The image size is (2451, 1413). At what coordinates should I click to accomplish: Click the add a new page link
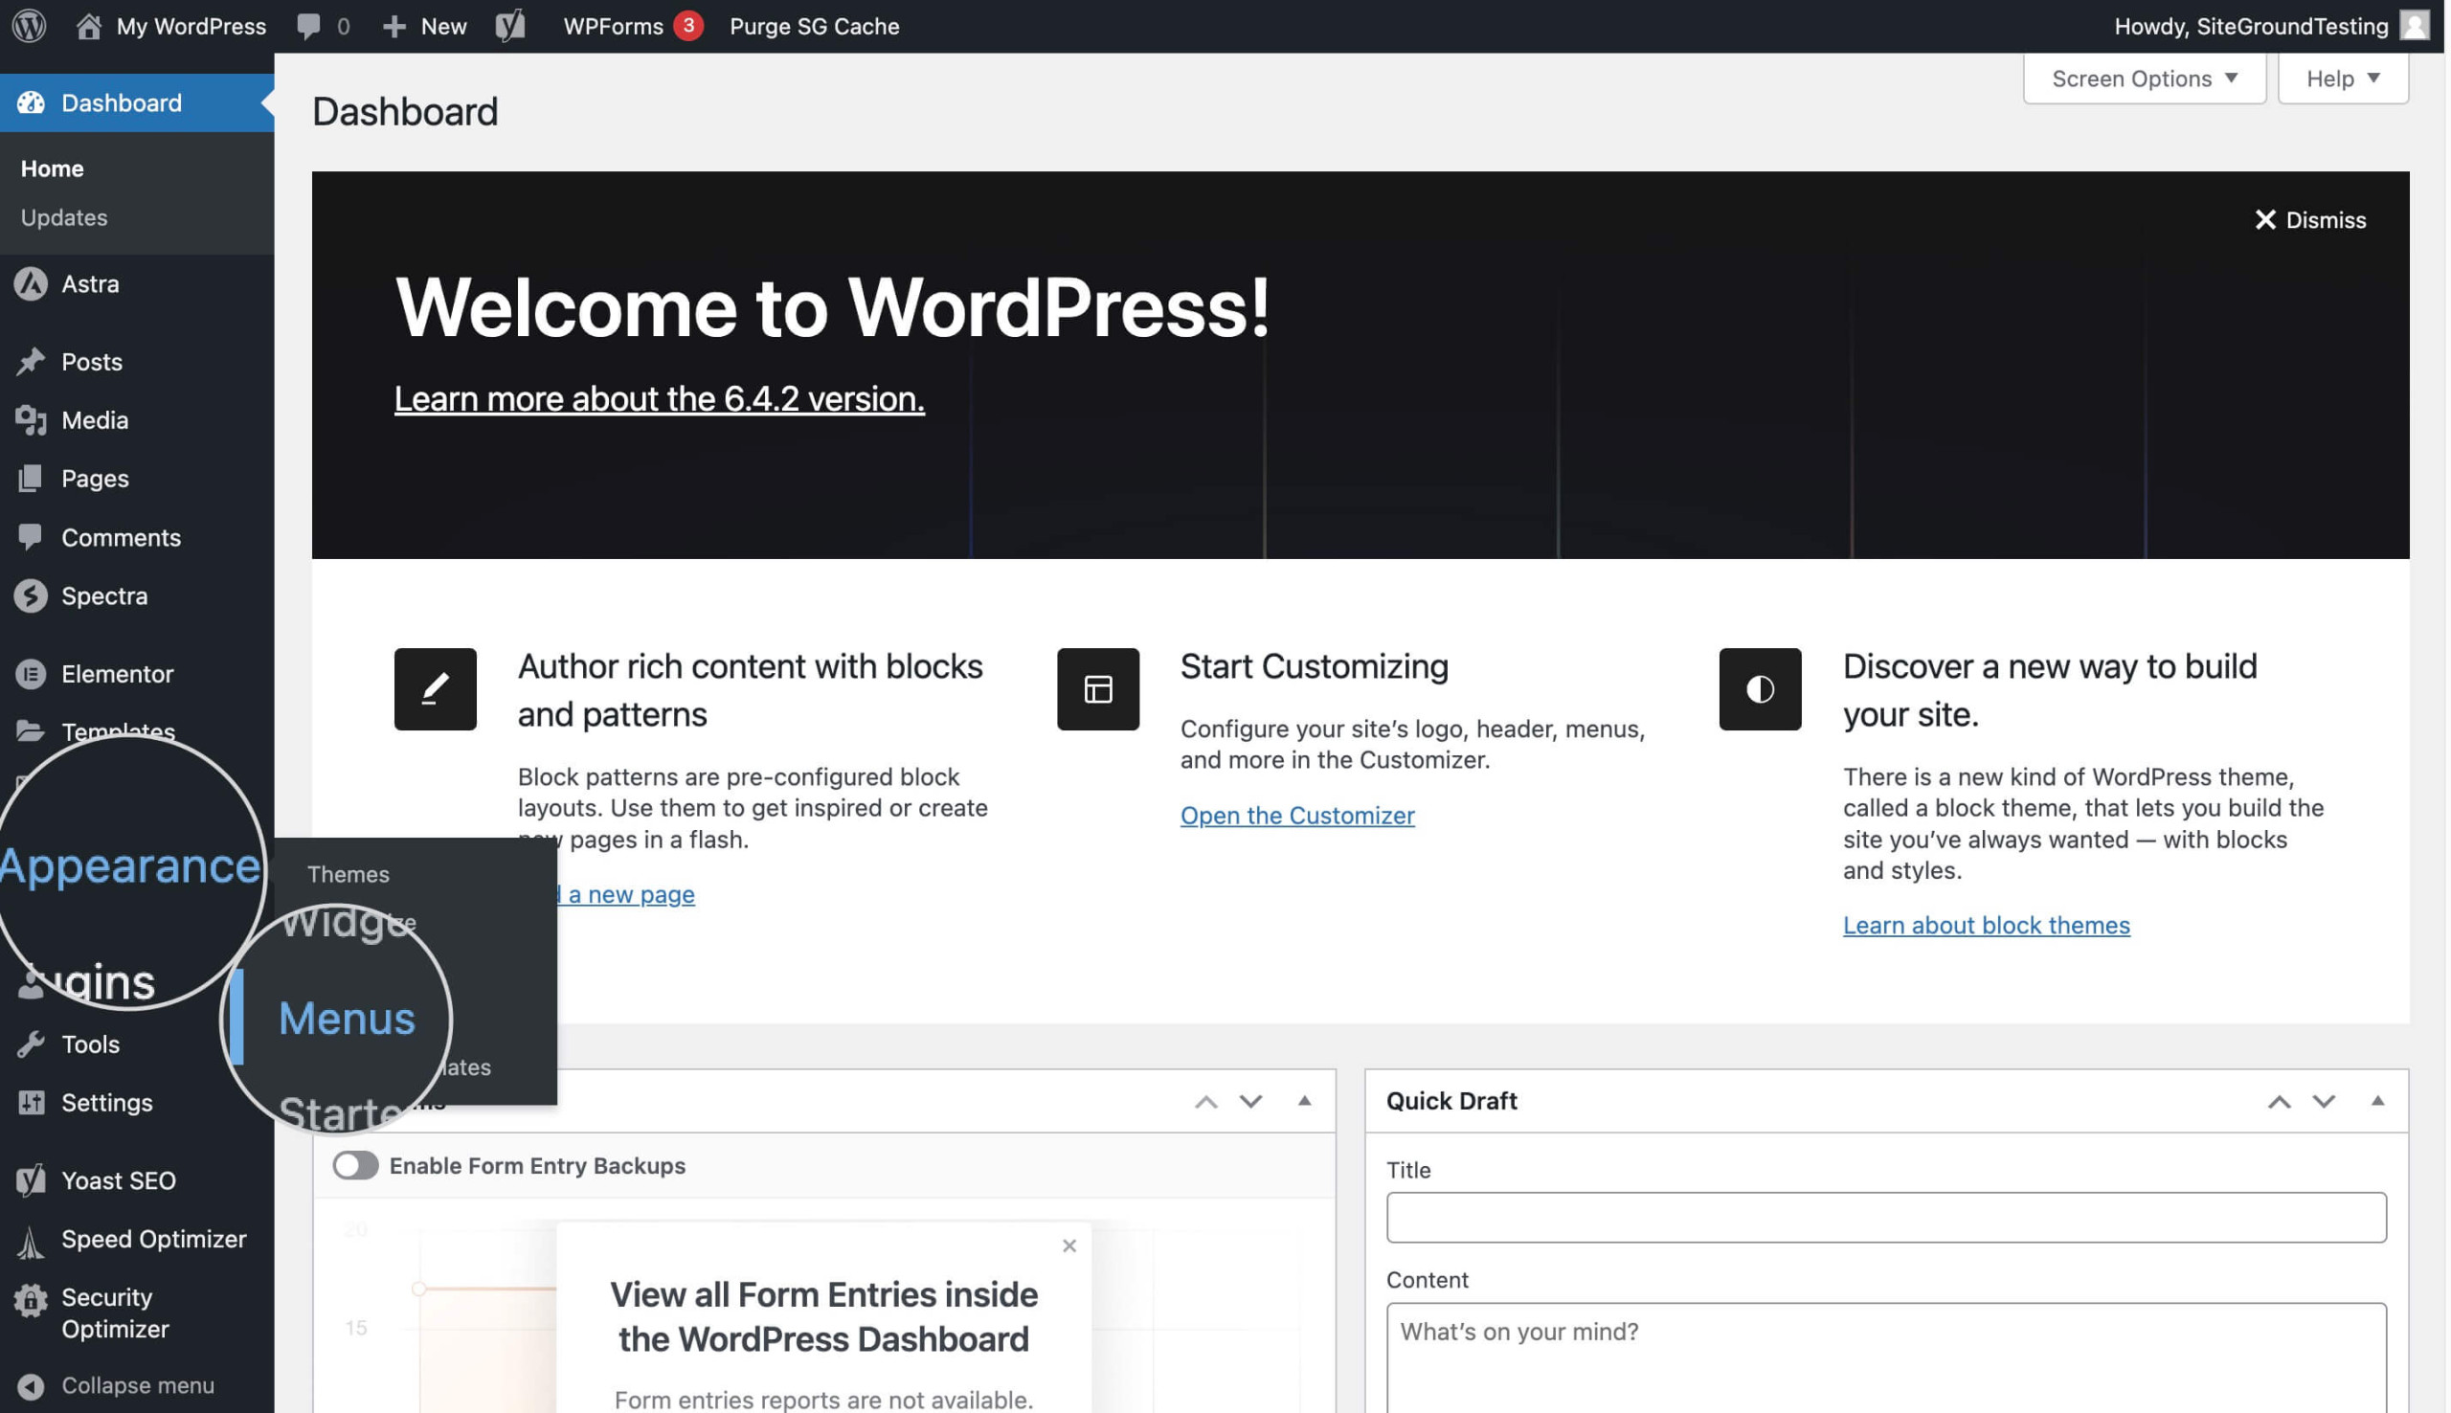pyautogui.click(x=626, y=894)
